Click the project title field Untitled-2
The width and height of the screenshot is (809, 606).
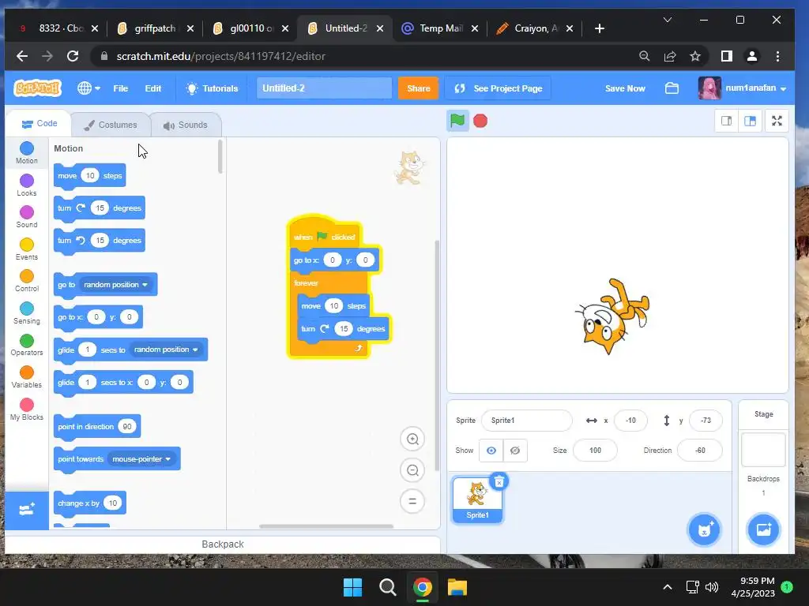324,88
